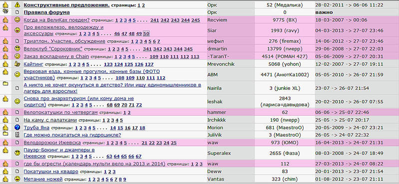This screenshot has width=399, height=184.
Task: Open the Триатлон. Участие, обсуждение thread
Action: pos(64,41)
